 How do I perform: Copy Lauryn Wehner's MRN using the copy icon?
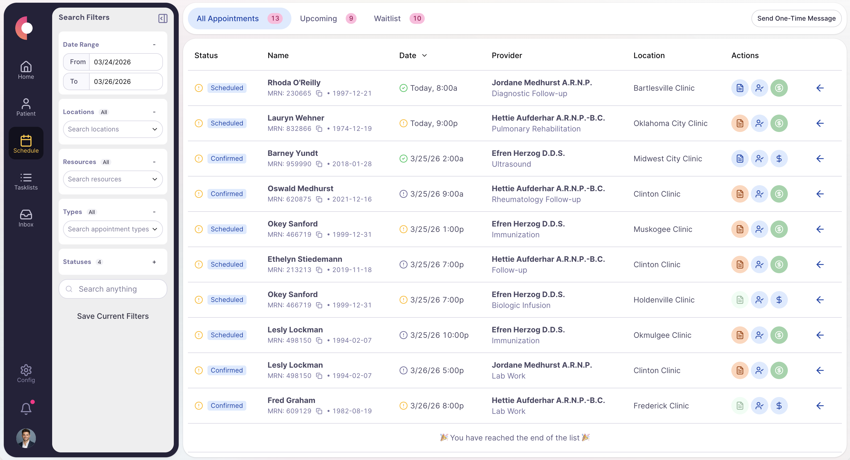coord(319,129)
